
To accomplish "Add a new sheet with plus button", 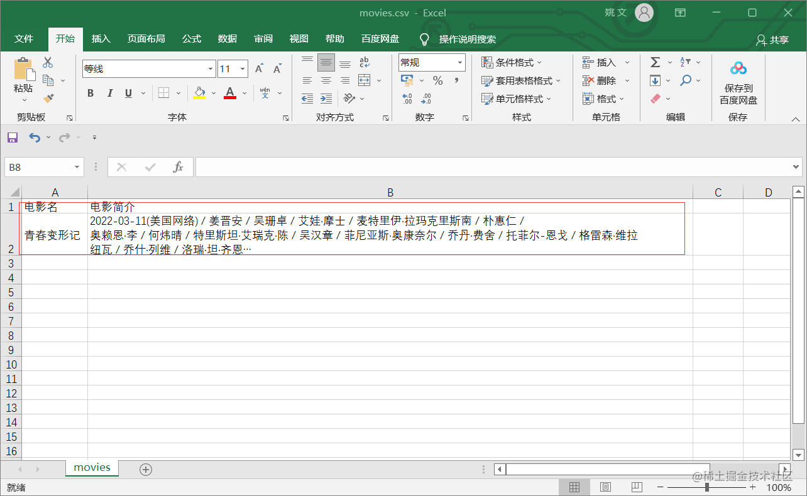I will [146, 469].
